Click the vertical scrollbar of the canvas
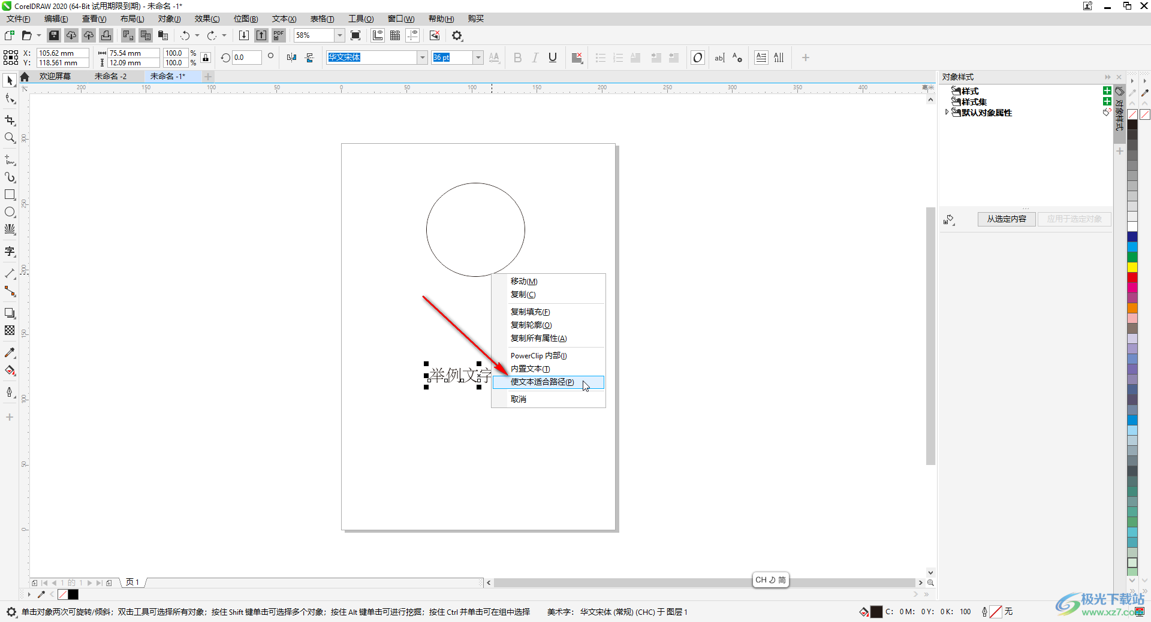Viewport: 1151px width, 622px height. pos(930,336)
